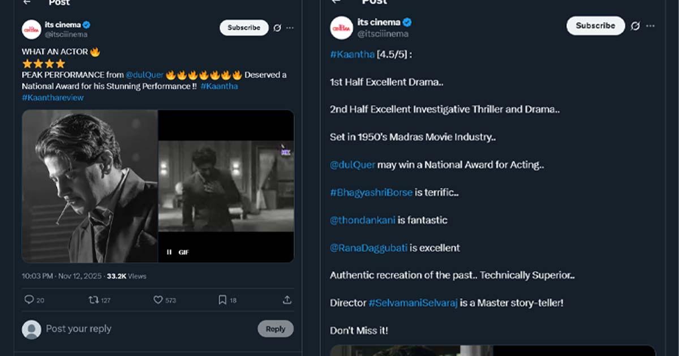Subscribe to its cinema on right post
The image size is (679, 356).
pyautogui.click(x=595, y=26)
